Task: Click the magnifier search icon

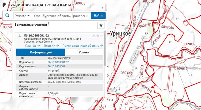Action: [8, 15]
